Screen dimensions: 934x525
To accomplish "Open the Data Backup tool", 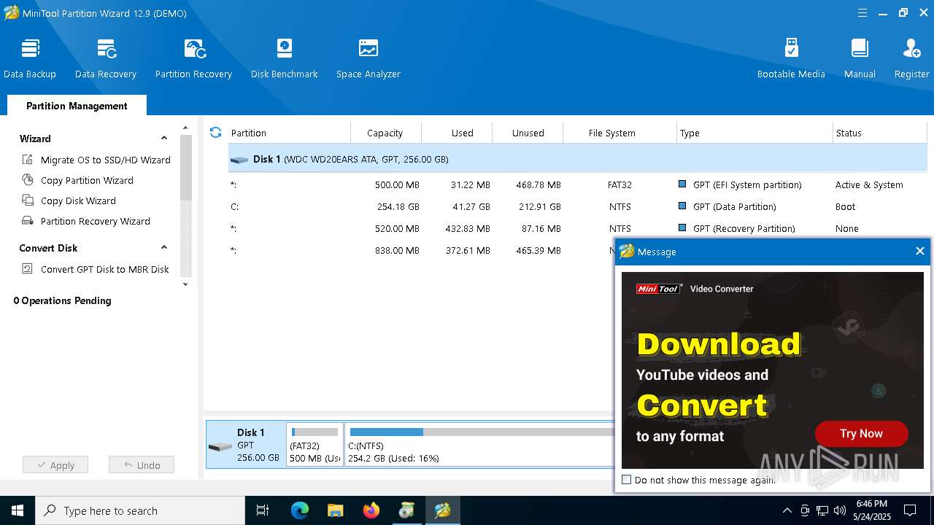I will 30,58.
